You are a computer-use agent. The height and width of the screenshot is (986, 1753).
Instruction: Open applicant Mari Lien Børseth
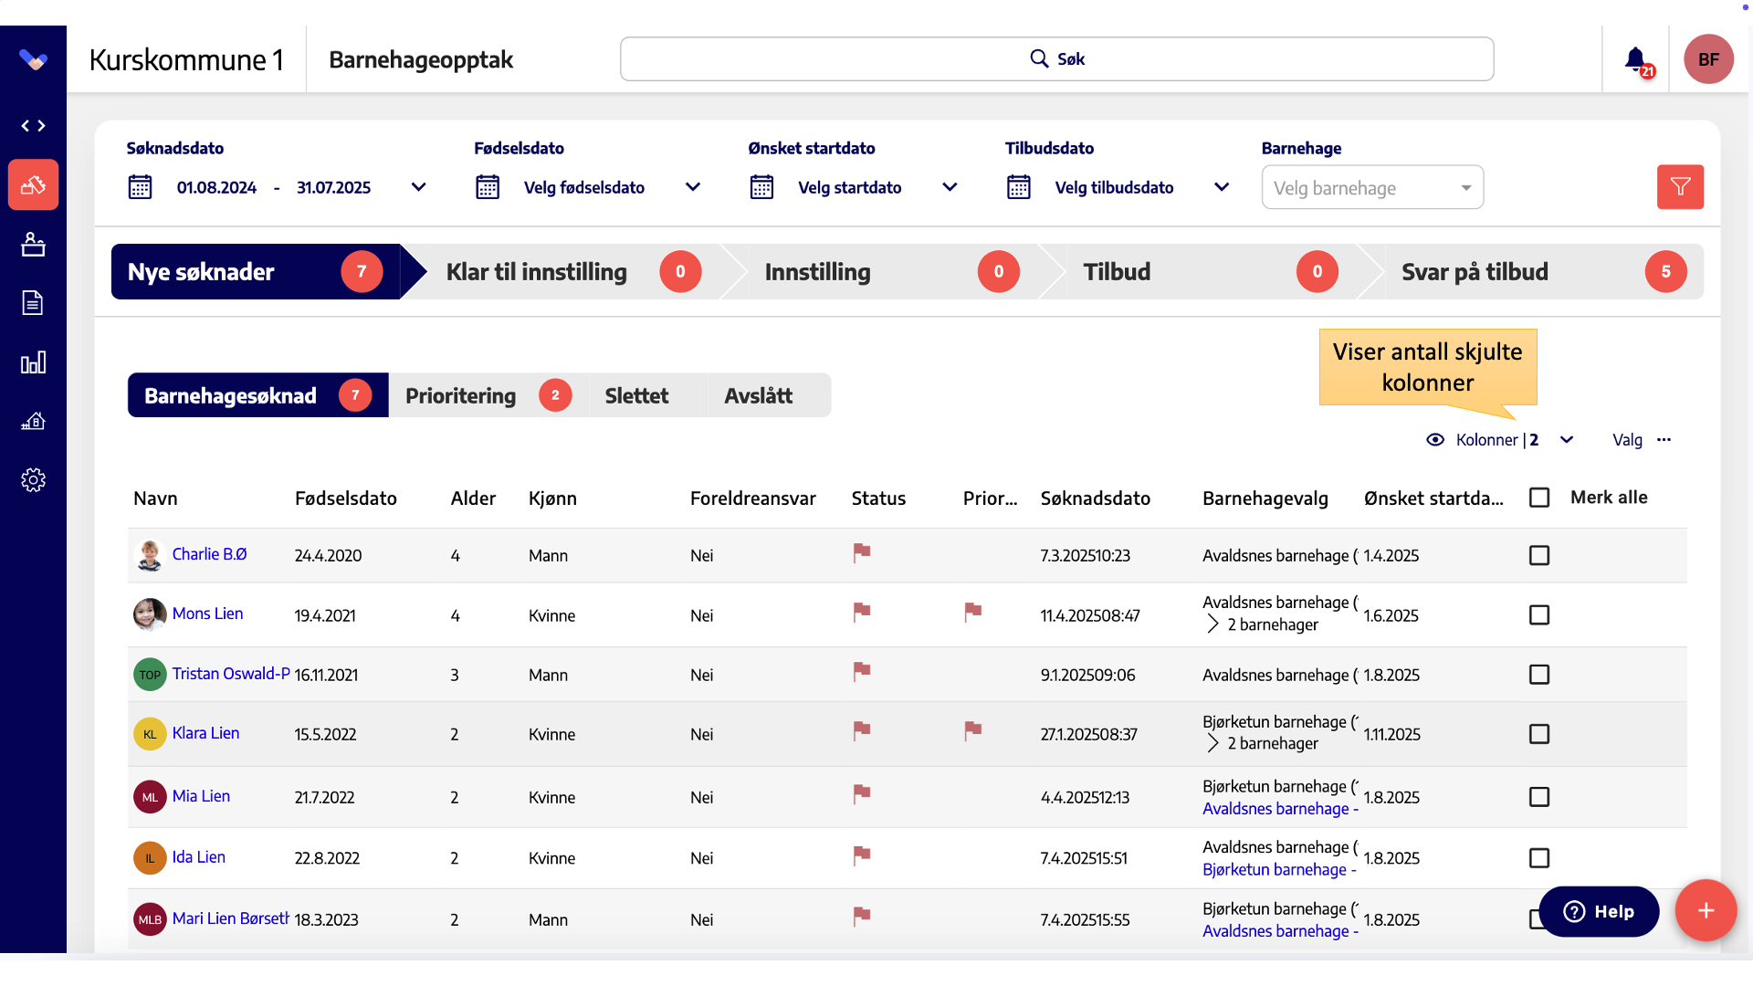pyautogui.click(x=231, y=918)
